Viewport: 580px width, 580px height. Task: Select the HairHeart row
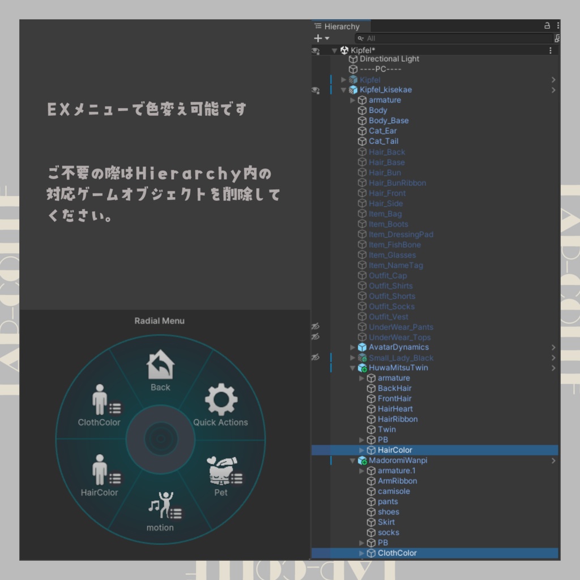pos(435,409)
